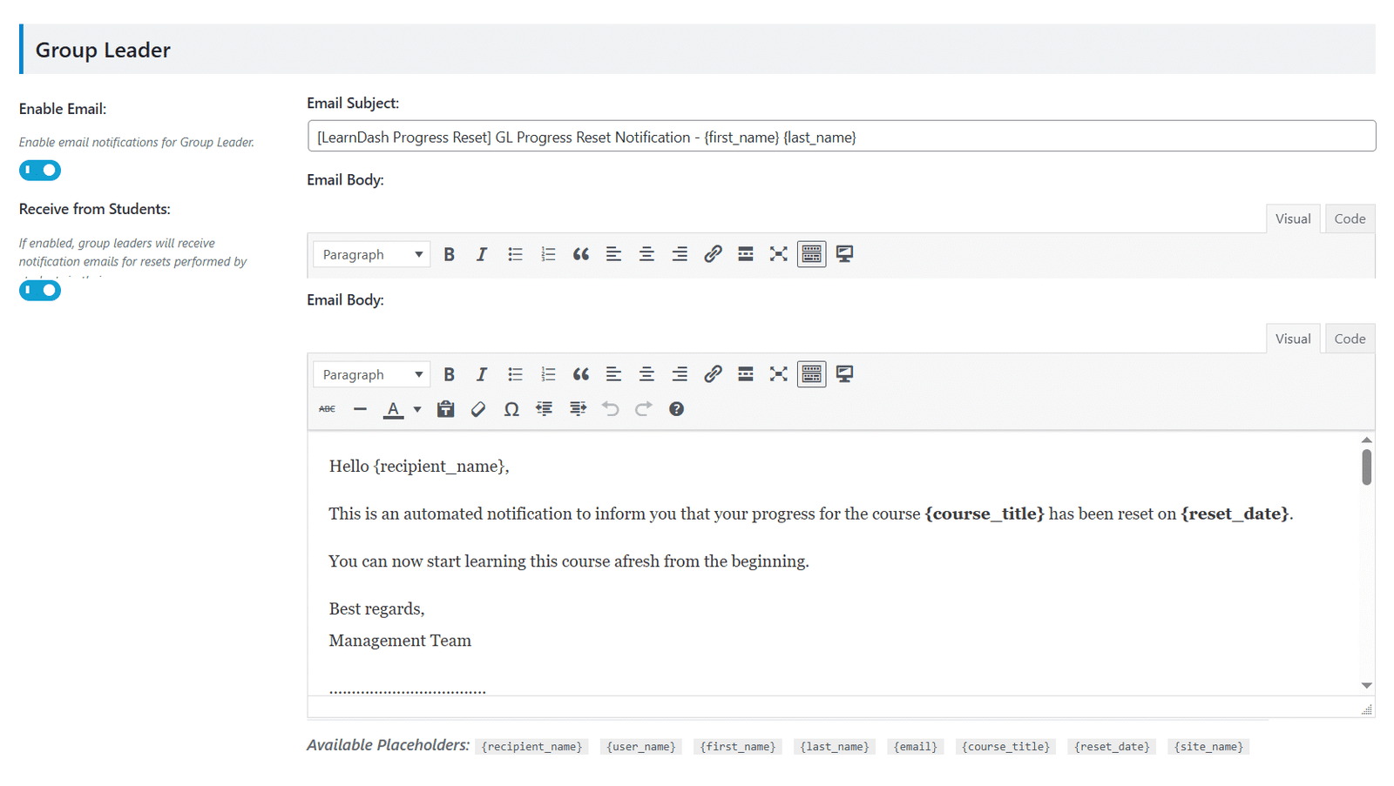Image resolution: width=1394 pixels, height=786 pixels.
Task: Click the Special character omega icon
Action: pos(511,409)
